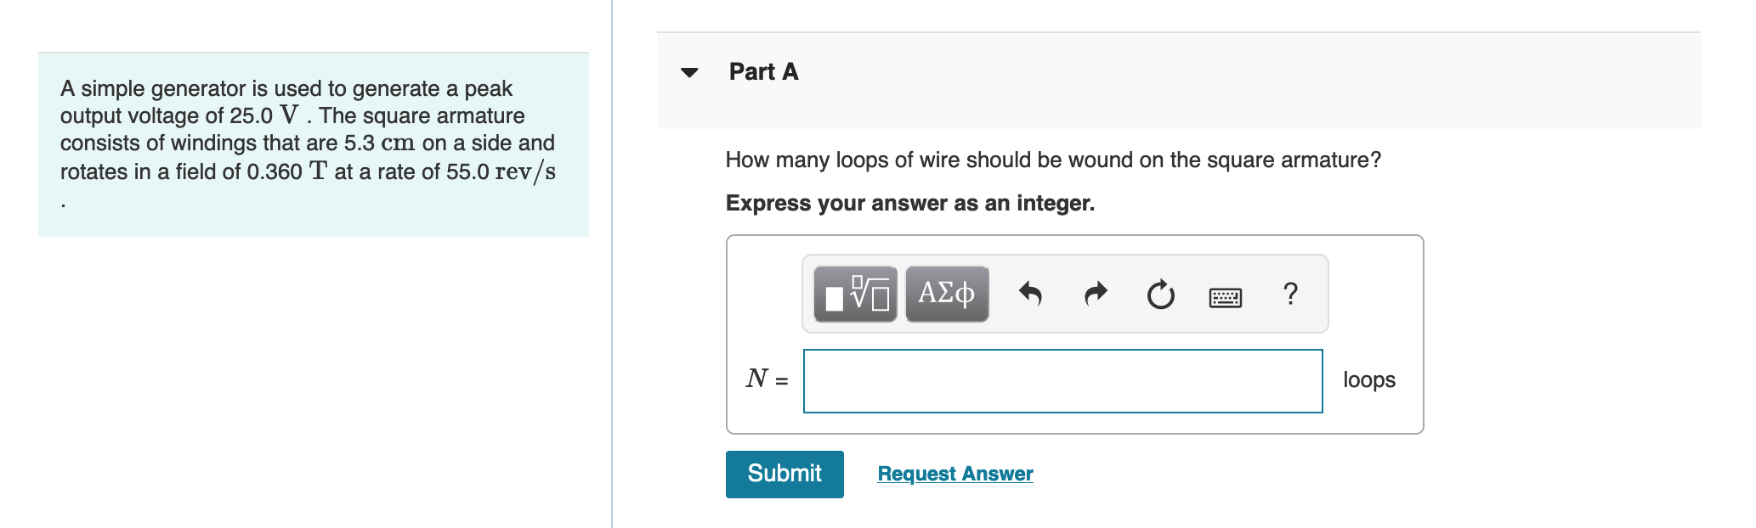Click the 'Express your answer as an integer' instruction
Image resolution: width=1756 pixels, height=528 pixels.
[x=910, y=203]
